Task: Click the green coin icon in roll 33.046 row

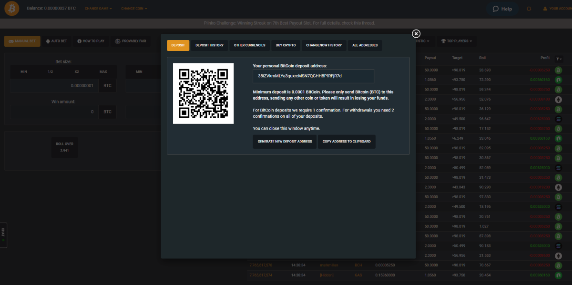Action: (558, 138)
